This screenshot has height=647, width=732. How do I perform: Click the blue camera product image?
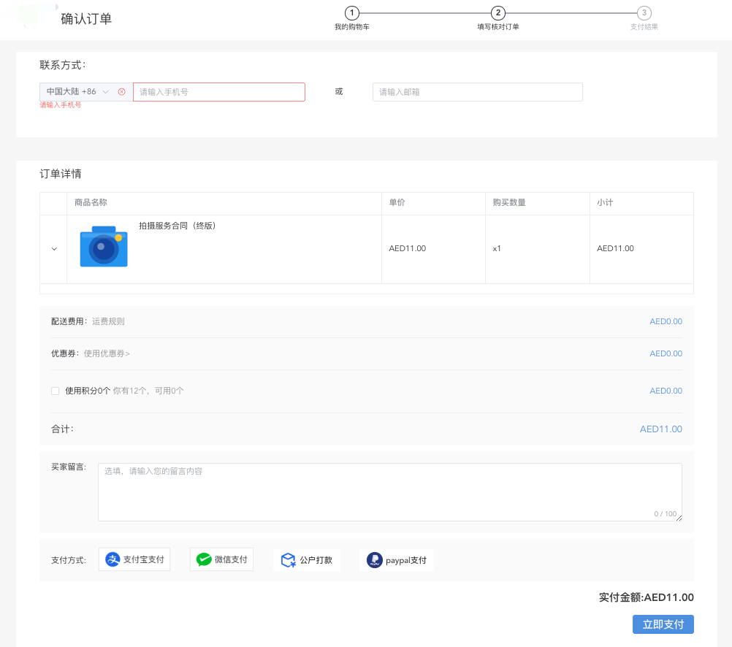(104, 248)
